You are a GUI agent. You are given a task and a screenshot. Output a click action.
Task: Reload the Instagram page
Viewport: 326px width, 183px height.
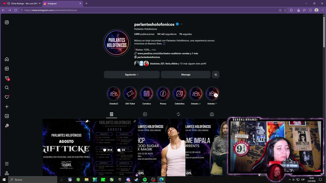(x=16, y=10)
